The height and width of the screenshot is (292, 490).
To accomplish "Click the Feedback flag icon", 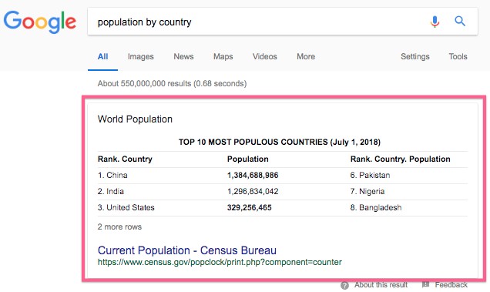I will (425, 284).
